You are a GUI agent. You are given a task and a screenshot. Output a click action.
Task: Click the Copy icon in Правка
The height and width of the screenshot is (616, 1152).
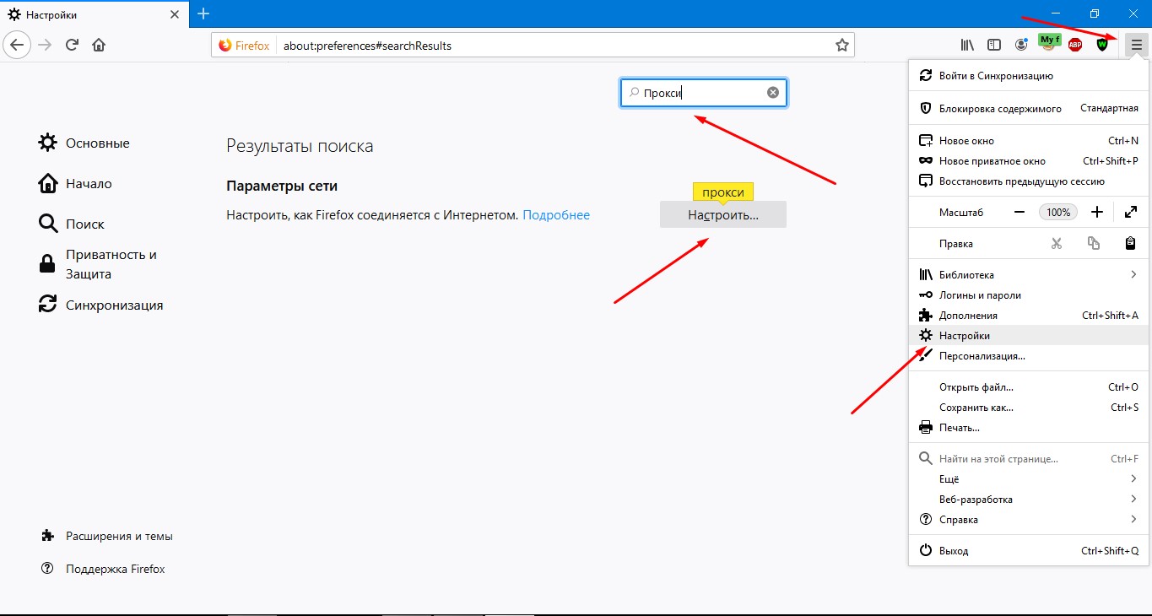(x=1094, y=244)
